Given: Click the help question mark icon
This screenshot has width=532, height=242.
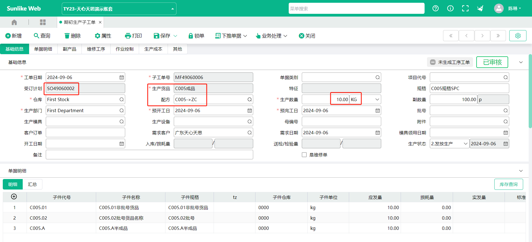Looking at the screenshot, I should point(435,8).
